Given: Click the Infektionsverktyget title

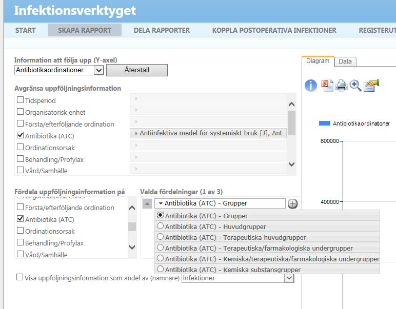Looking at the screenshot, I should point(75,11).
